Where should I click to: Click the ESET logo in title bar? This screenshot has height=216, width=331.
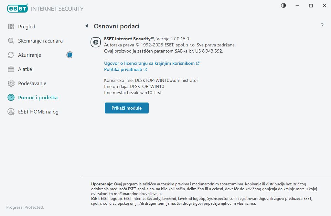pos(17,9)
